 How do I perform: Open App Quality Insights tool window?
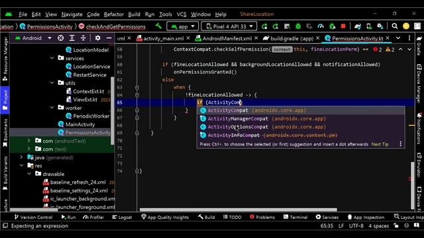tap(165, 217)
